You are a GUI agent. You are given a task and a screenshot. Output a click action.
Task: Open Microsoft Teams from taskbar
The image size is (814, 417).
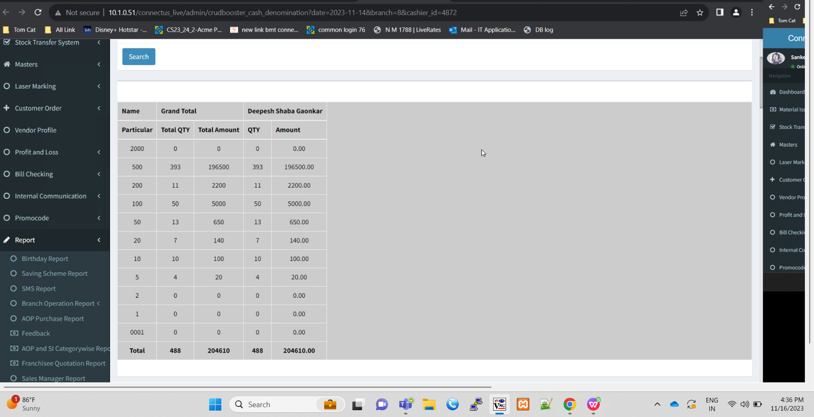[x=405, y=404]
